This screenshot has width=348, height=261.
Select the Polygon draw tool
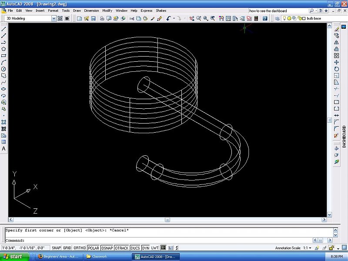(x=3, y=49)
